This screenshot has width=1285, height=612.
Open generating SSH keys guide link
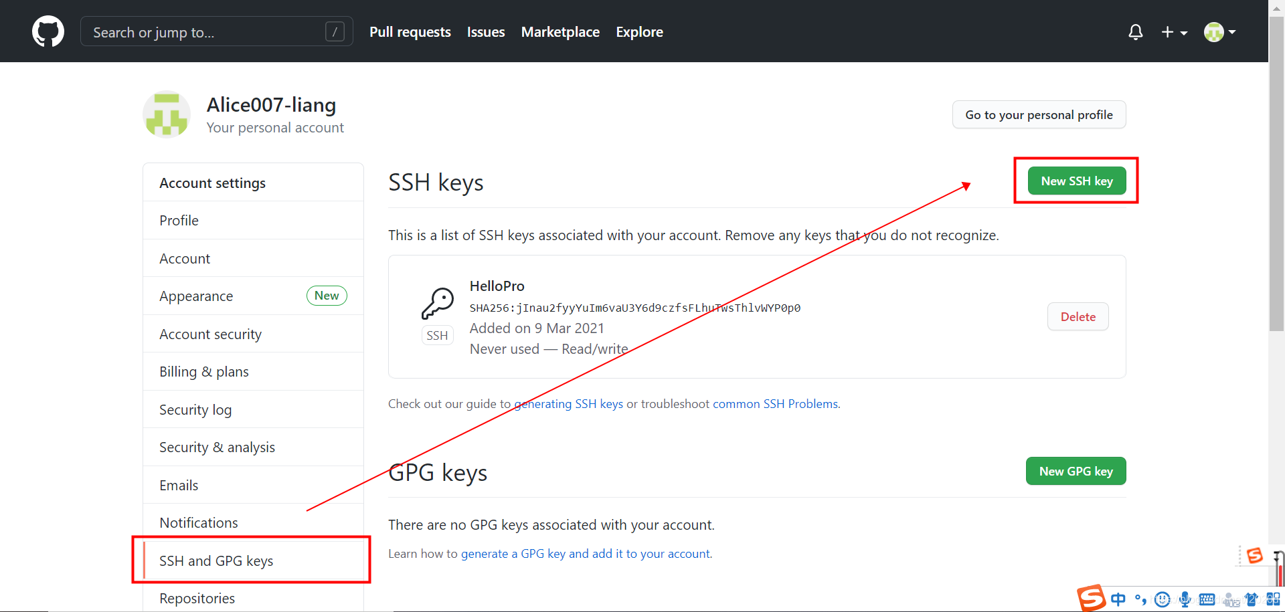(x=568, y=404)
